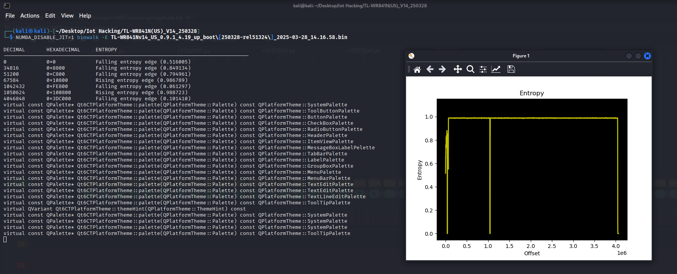Image resolution: width=677 pixels, height=274 pixels.
Task: Open the terminal Edit menu
Action: point(50,16)
